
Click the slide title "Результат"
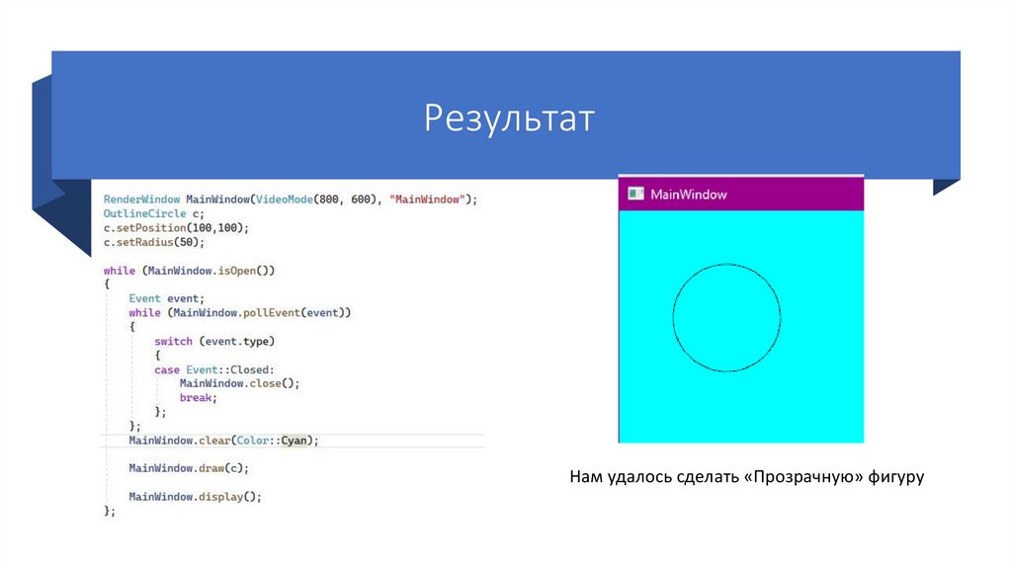click(509, 119)
